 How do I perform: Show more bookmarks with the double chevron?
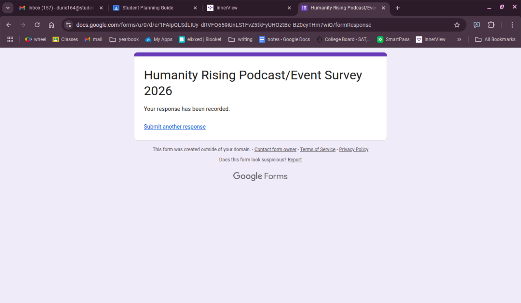click(x=459, y=39)
